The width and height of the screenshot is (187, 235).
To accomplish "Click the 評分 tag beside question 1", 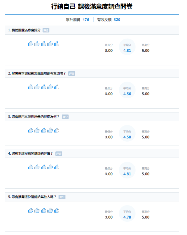I will tap(46, 30).
